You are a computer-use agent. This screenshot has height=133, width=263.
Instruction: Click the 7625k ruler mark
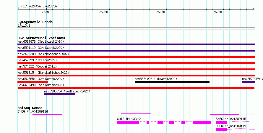coord(46,12)
